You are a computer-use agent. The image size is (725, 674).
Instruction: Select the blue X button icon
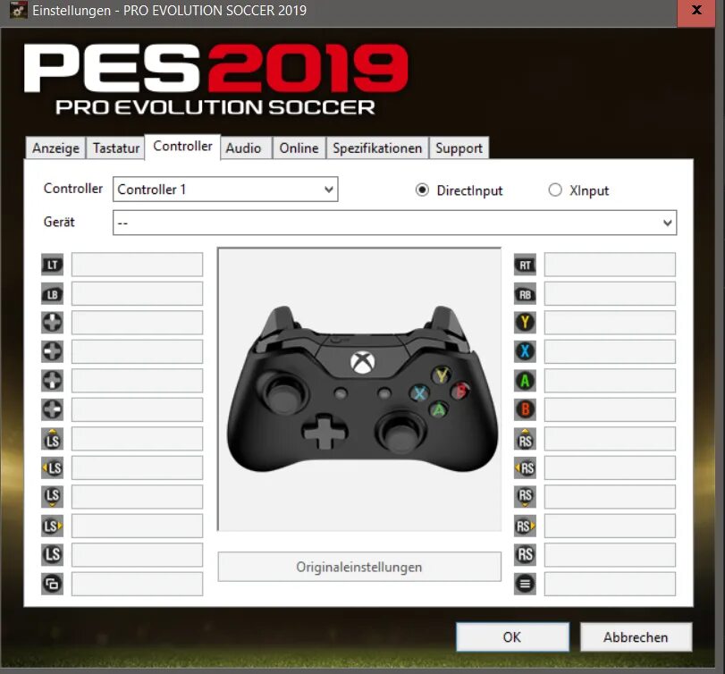[x=525, y=352]
